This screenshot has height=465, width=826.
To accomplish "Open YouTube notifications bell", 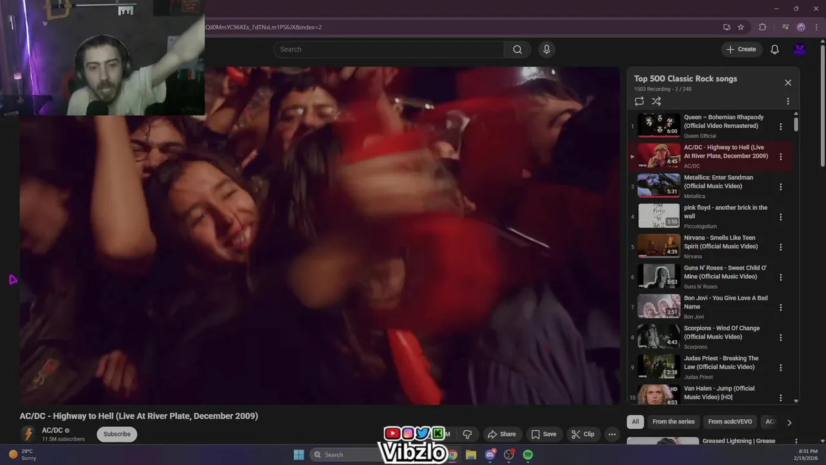I will (775, 50).
